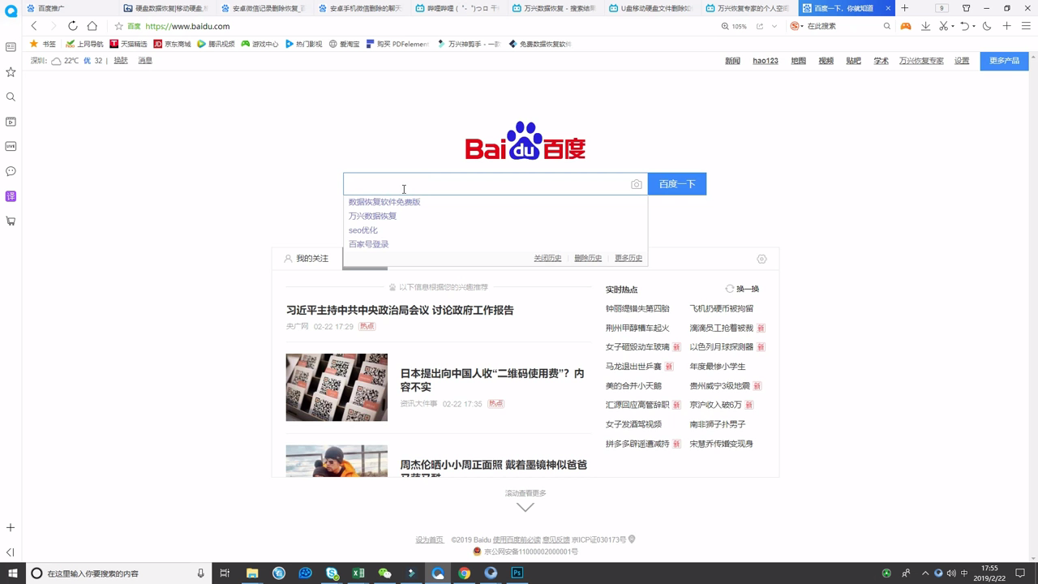Open the shopping cart sidebar icon
The image size is (1038, 584).
[11, 221]
